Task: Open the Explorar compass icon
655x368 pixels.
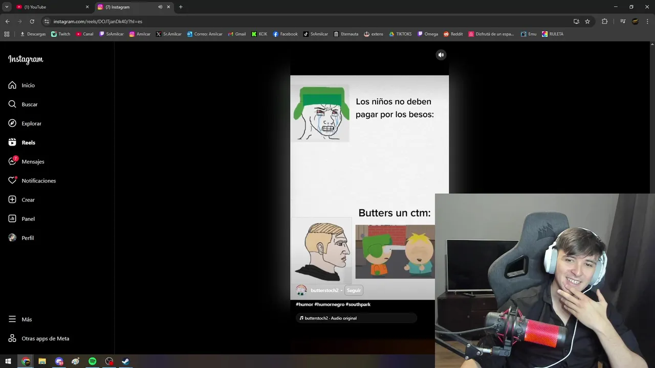Action: click(12, 123)
